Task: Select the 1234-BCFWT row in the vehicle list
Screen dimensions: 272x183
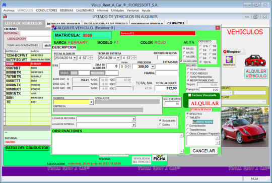Action: [x=28, y=55]
